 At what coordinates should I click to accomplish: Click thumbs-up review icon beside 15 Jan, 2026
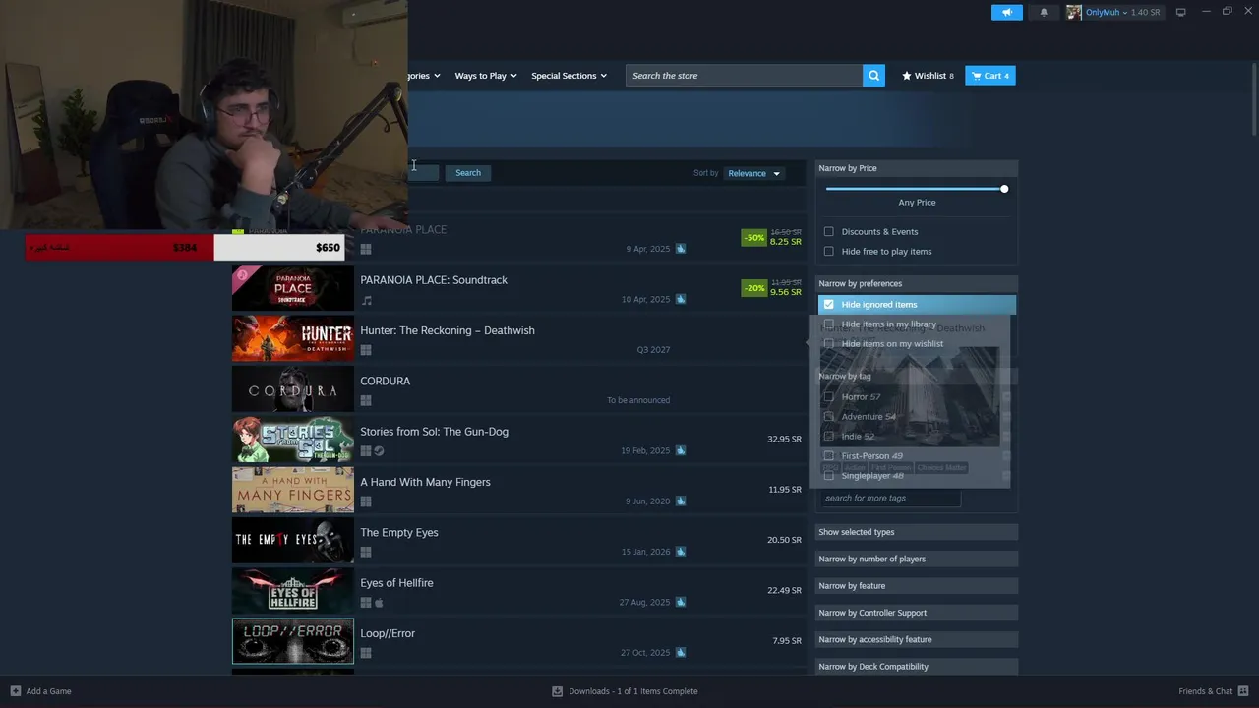click(x=681, y=551)
